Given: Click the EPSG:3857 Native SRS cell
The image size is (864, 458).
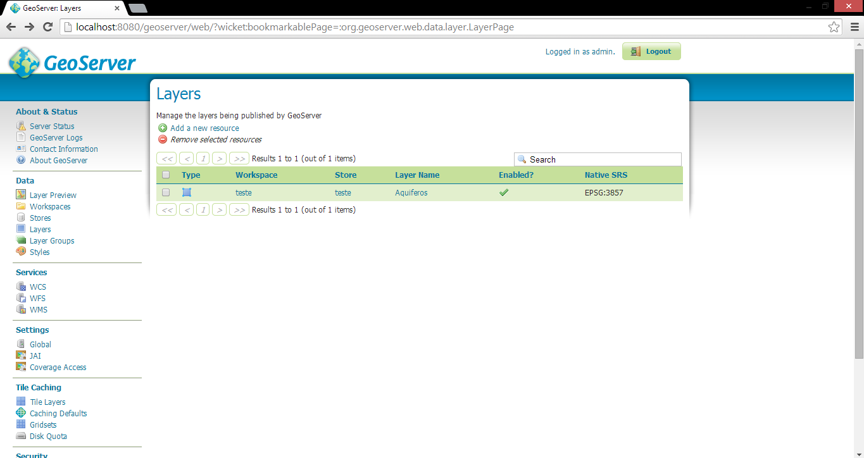Looking at the screenshot, I should coord(604,193).
